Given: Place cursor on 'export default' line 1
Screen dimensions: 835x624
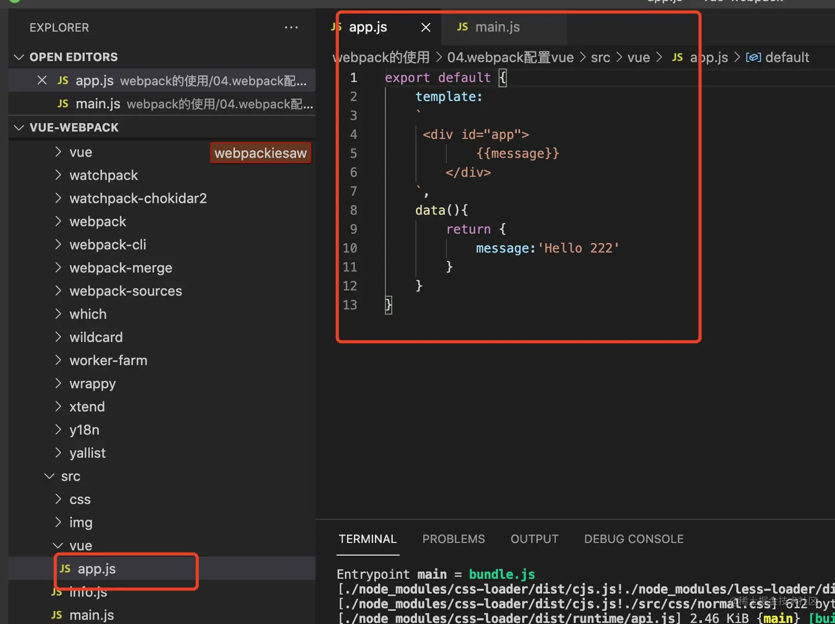Looking at the screenshot, I should (437, 77).
